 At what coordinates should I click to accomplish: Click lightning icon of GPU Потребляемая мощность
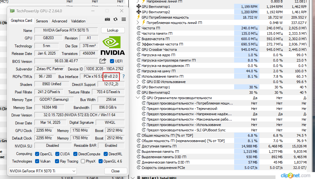(139, 17)
